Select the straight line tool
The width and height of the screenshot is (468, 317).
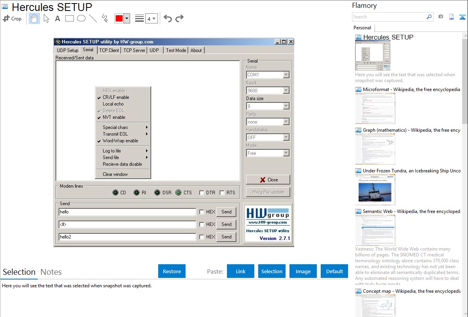[x=93, y=18]
